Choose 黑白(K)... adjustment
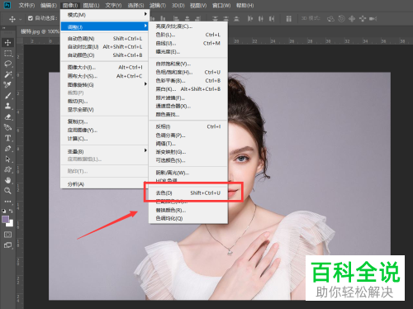 coord(188,89)
